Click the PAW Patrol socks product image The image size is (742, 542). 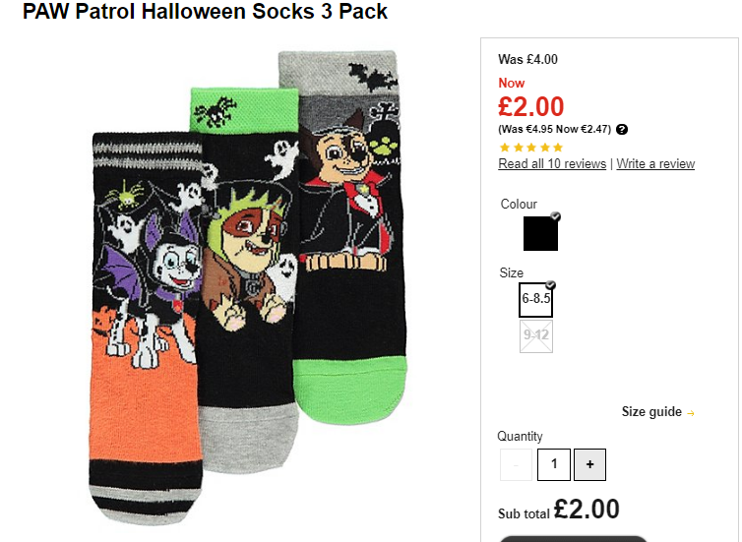pos(248,287)
